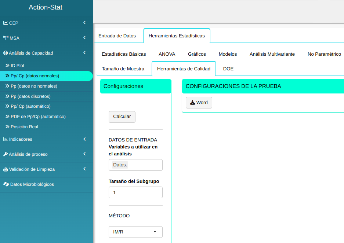Click the Indicadores bar chart icon
The image size is (344, 243).
pyautogui.click(x=6, y=139)
